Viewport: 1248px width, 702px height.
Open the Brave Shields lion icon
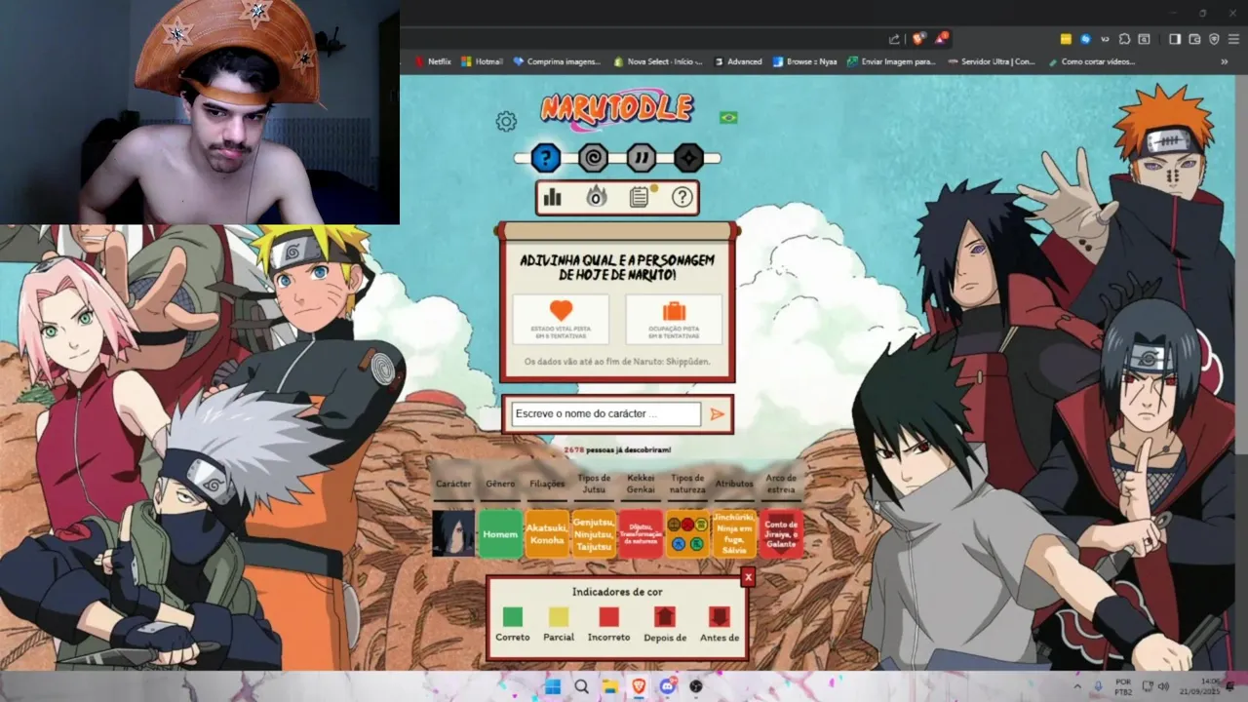click(918, 39)
